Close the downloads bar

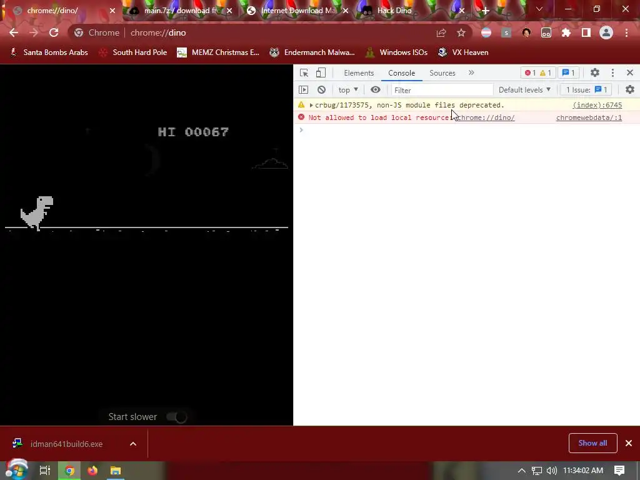[x=629, y=443]
